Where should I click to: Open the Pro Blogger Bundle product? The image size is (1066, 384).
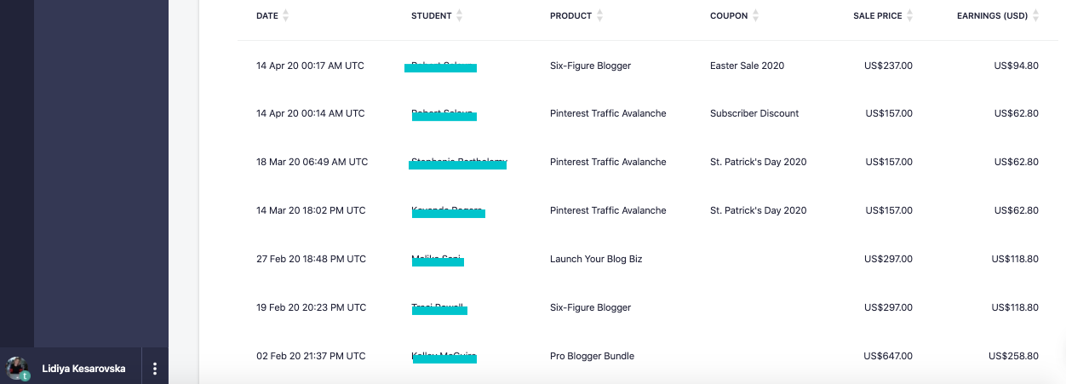pyautogui.click(x=592, y=356)
